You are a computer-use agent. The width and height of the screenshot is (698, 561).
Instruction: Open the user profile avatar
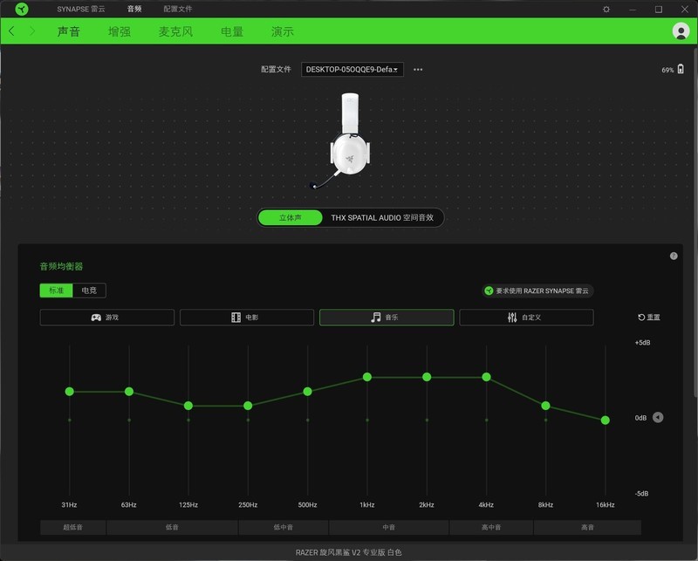(681, 31)
